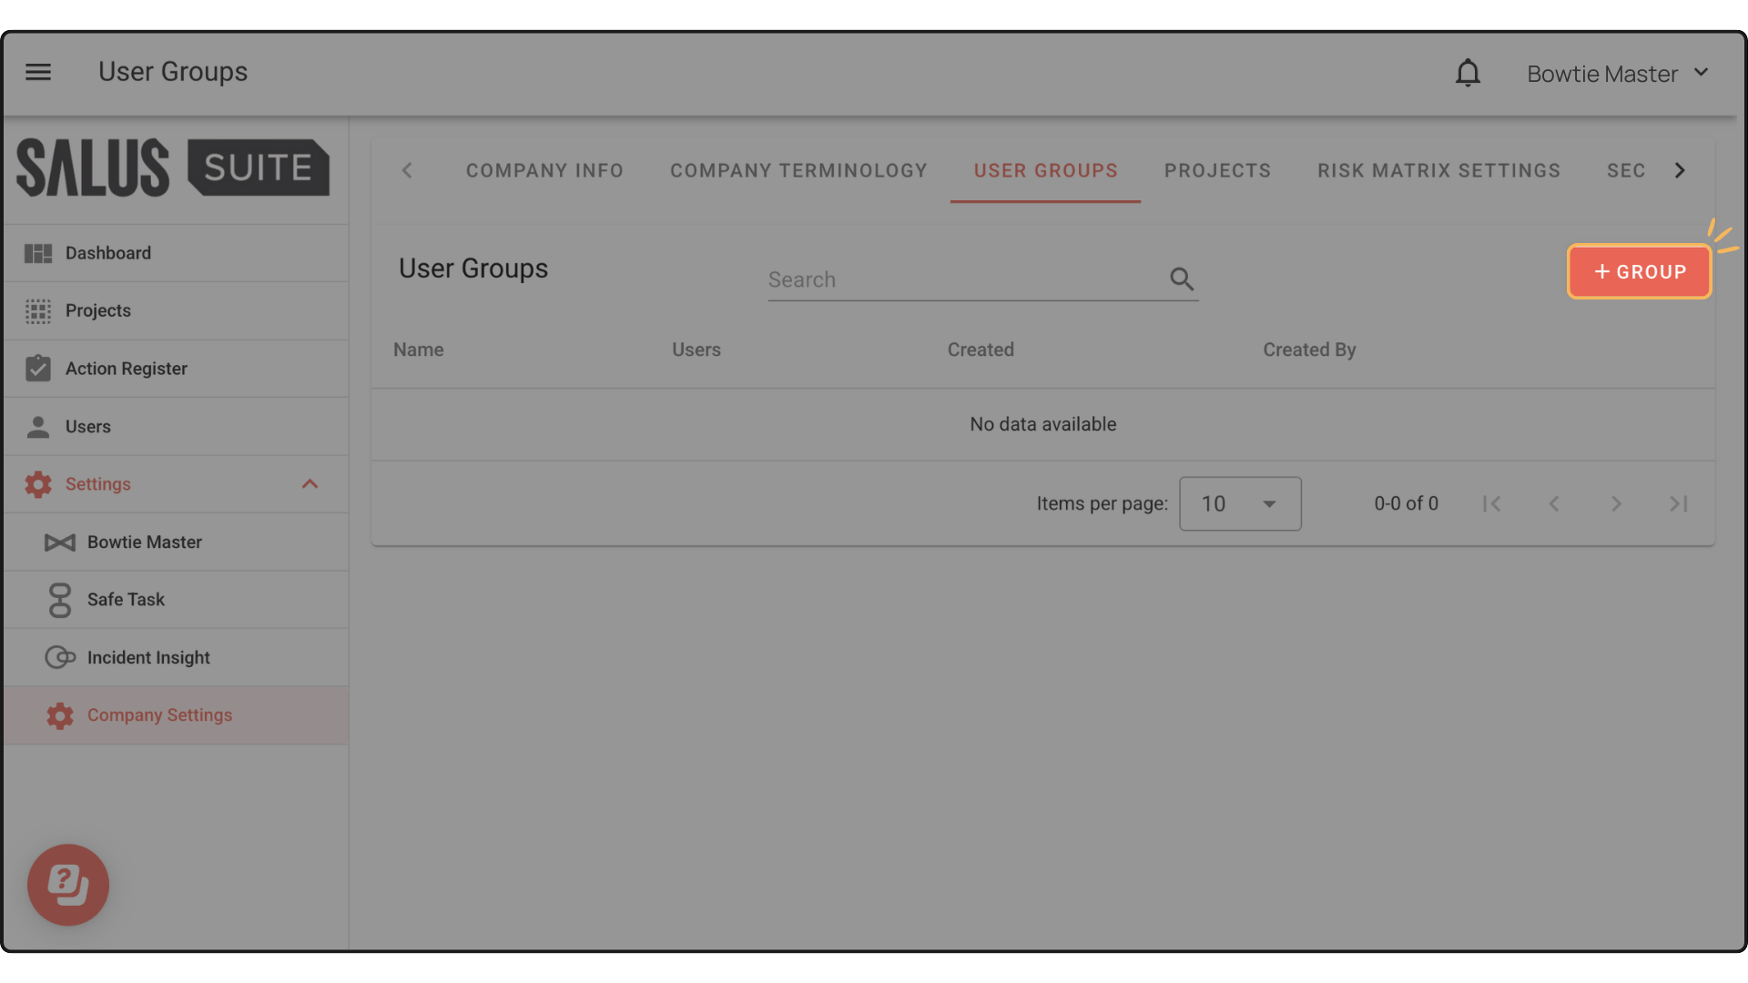Open the help chat bubble

tap(68, 885)
